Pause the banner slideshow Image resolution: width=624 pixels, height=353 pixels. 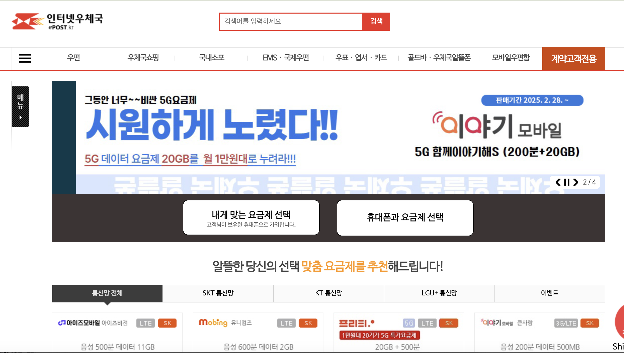pos(567,182)
